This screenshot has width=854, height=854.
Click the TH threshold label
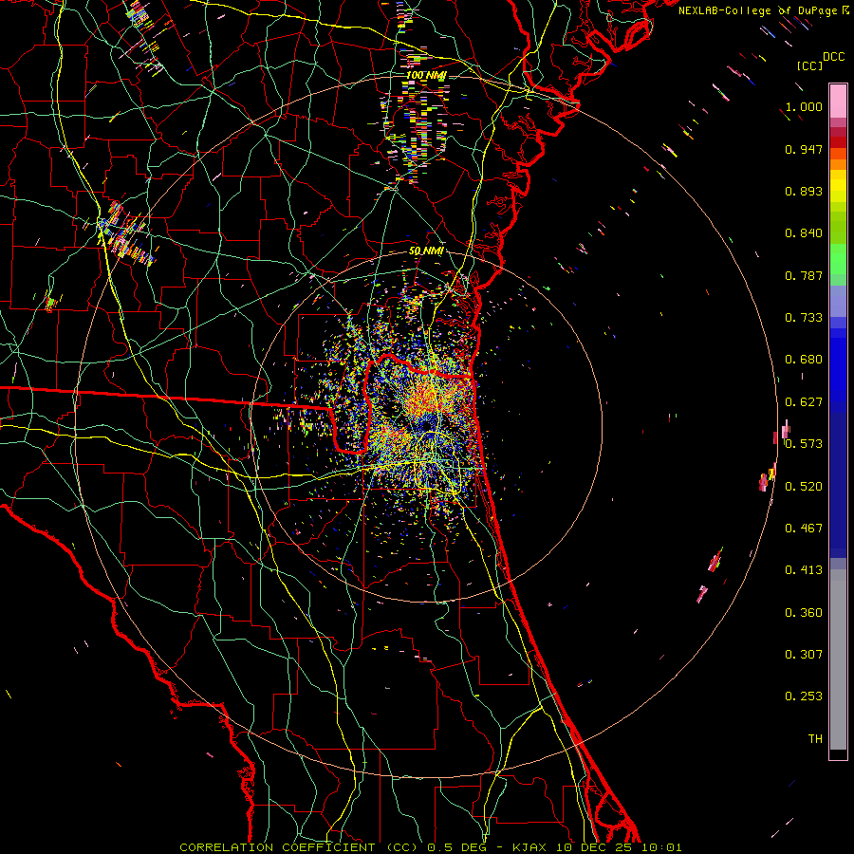tap(815, 739)
